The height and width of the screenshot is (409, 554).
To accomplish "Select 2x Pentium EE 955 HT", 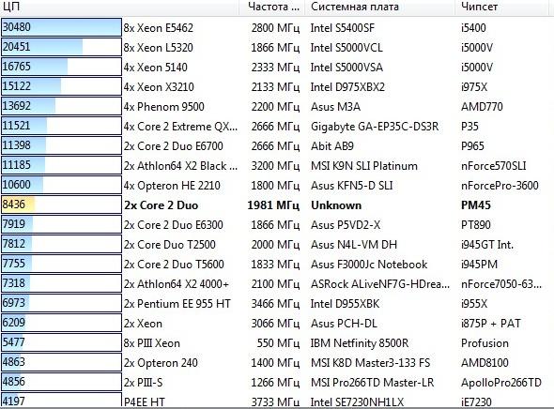I will point(177,304).
